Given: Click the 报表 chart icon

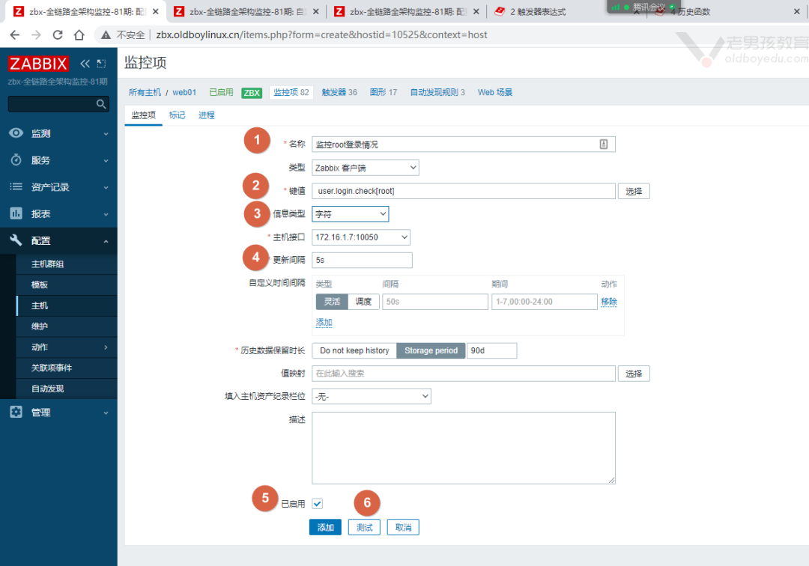Looking at the screenshot, I should [16, 213].
